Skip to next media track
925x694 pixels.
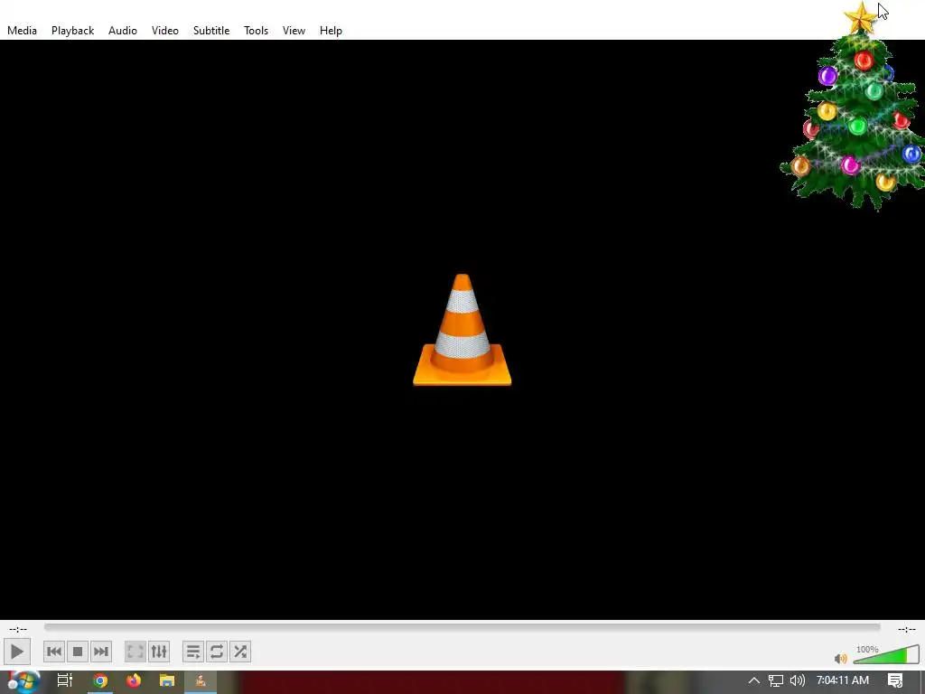101,652
